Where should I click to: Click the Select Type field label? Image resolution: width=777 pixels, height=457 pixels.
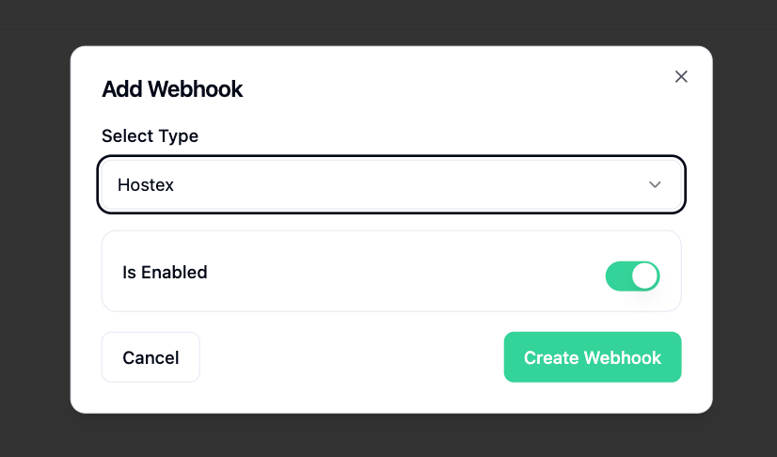click(150, 135)
